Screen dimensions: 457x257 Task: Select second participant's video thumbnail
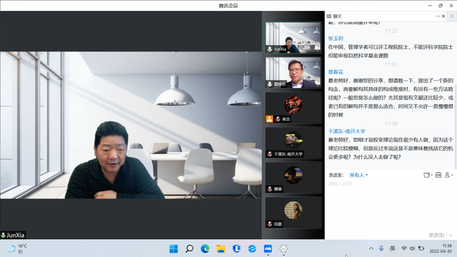pos(293,72)
